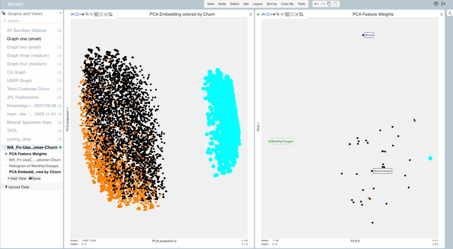Open the help question mark icon
The height and width of the screenshot is (249, 453).
[x=436, y=4]
